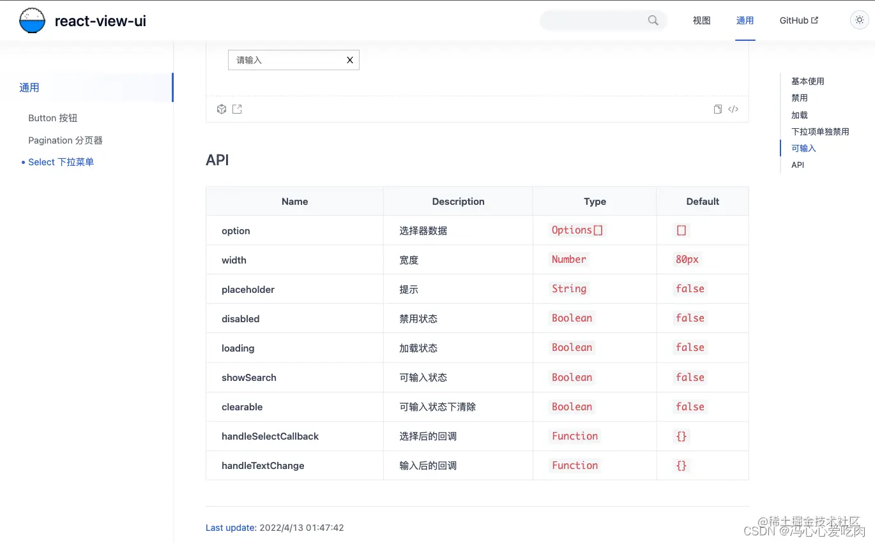Click the 选择器数据 description
The width and height of the screenshot is (875, 543).
click(423, 231)
